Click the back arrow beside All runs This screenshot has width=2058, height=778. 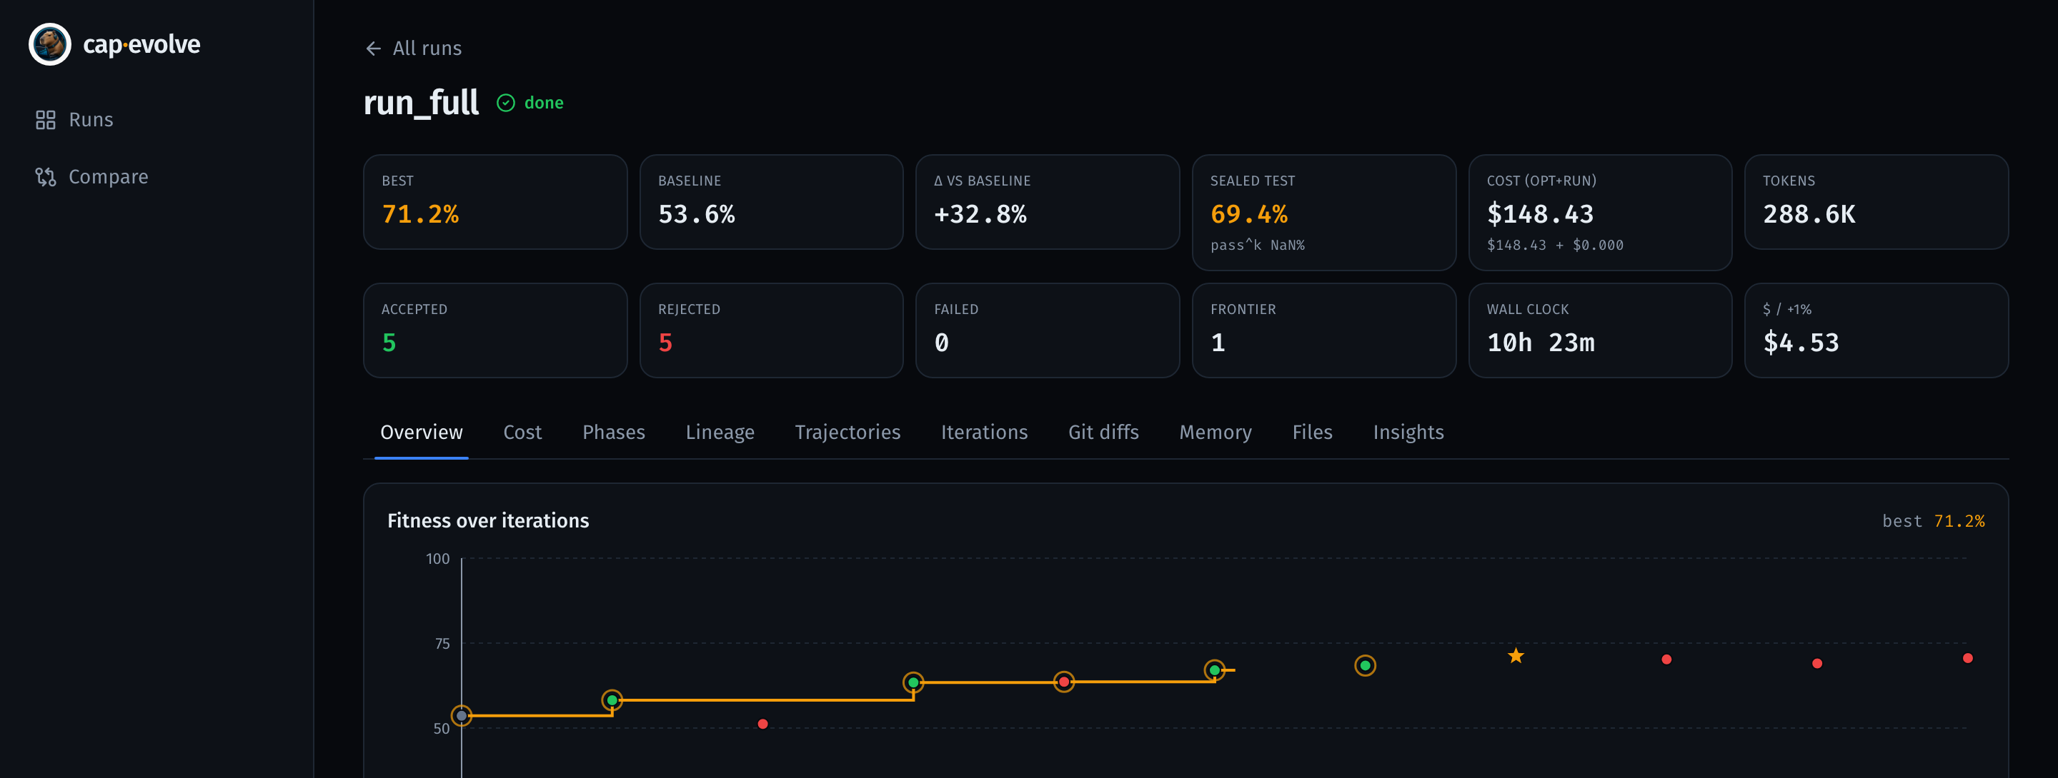pyautogui.click(x=373, y=49)
